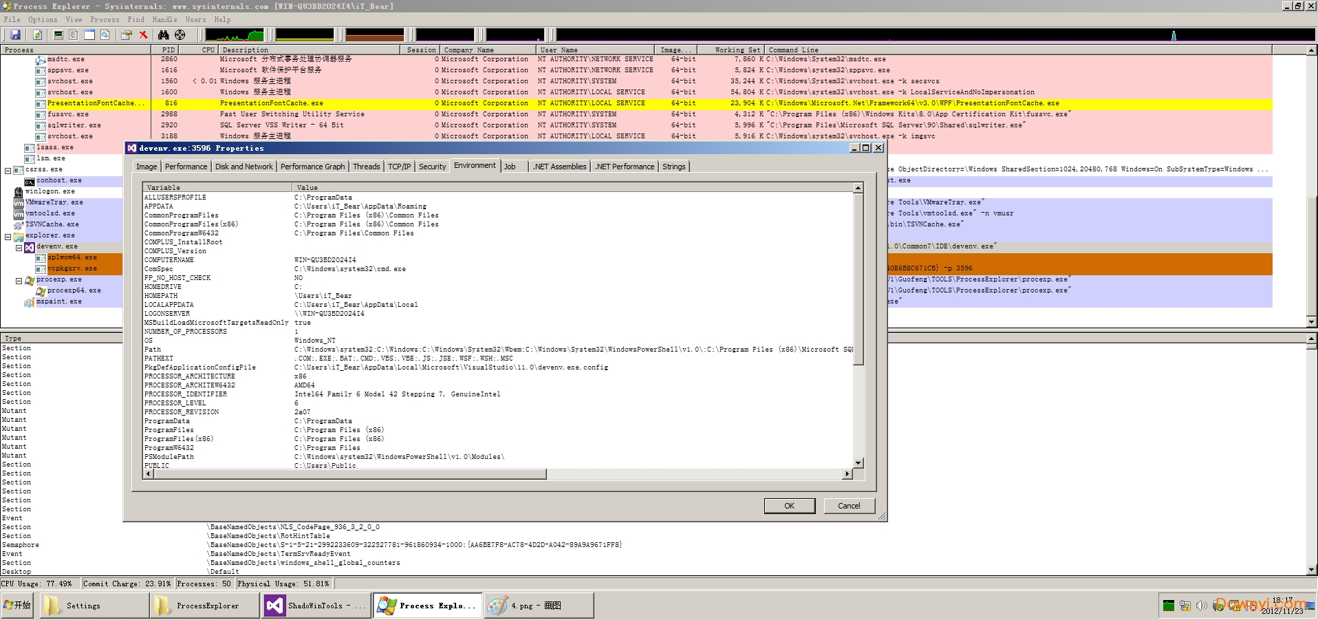The height and width of the screenshot is (620, 1318).
Task: Open System Information from the toolbar
Action: [x=58, y=34]
